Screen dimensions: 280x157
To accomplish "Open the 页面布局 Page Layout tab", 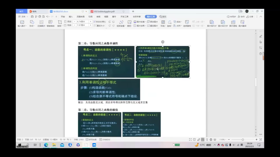I will click(80, 17).
